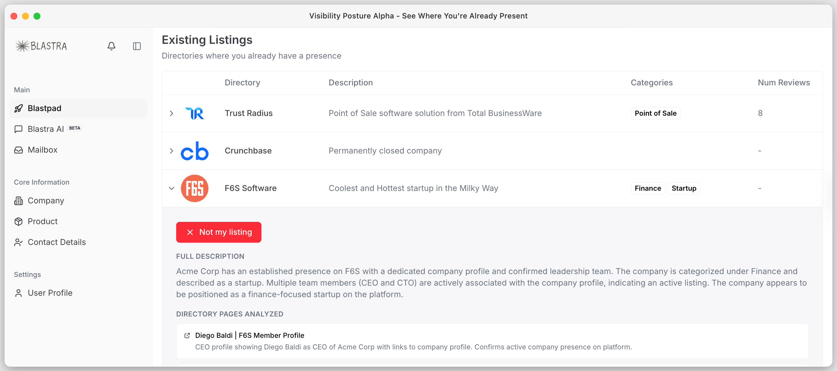Open the Product sidebar item

[x=42, y=221]
